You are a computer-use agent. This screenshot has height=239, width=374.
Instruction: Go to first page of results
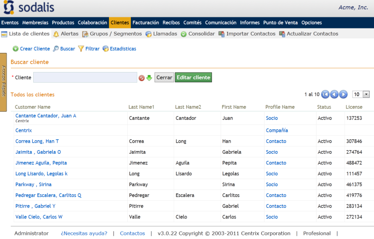325,94
